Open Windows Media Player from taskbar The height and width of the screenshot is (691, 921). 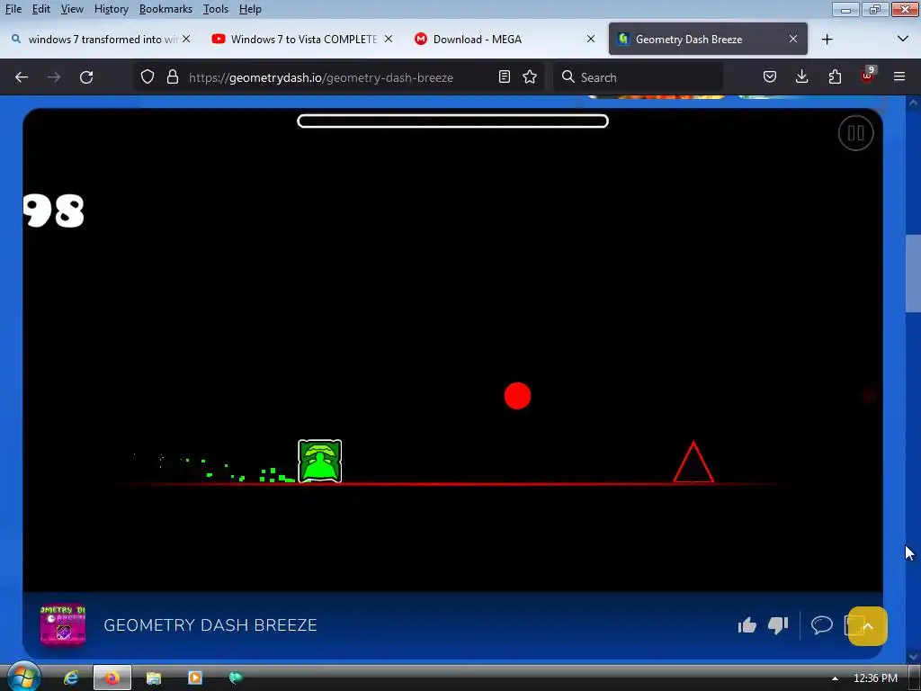pos(194,678)
